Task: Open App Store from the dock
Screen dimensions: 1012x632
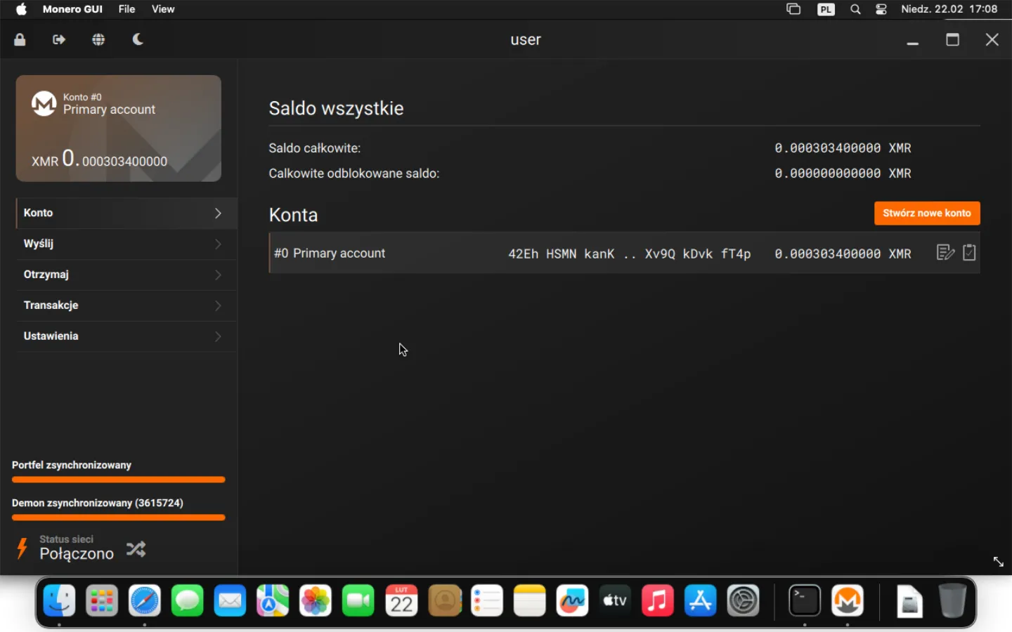Action: 701,601
